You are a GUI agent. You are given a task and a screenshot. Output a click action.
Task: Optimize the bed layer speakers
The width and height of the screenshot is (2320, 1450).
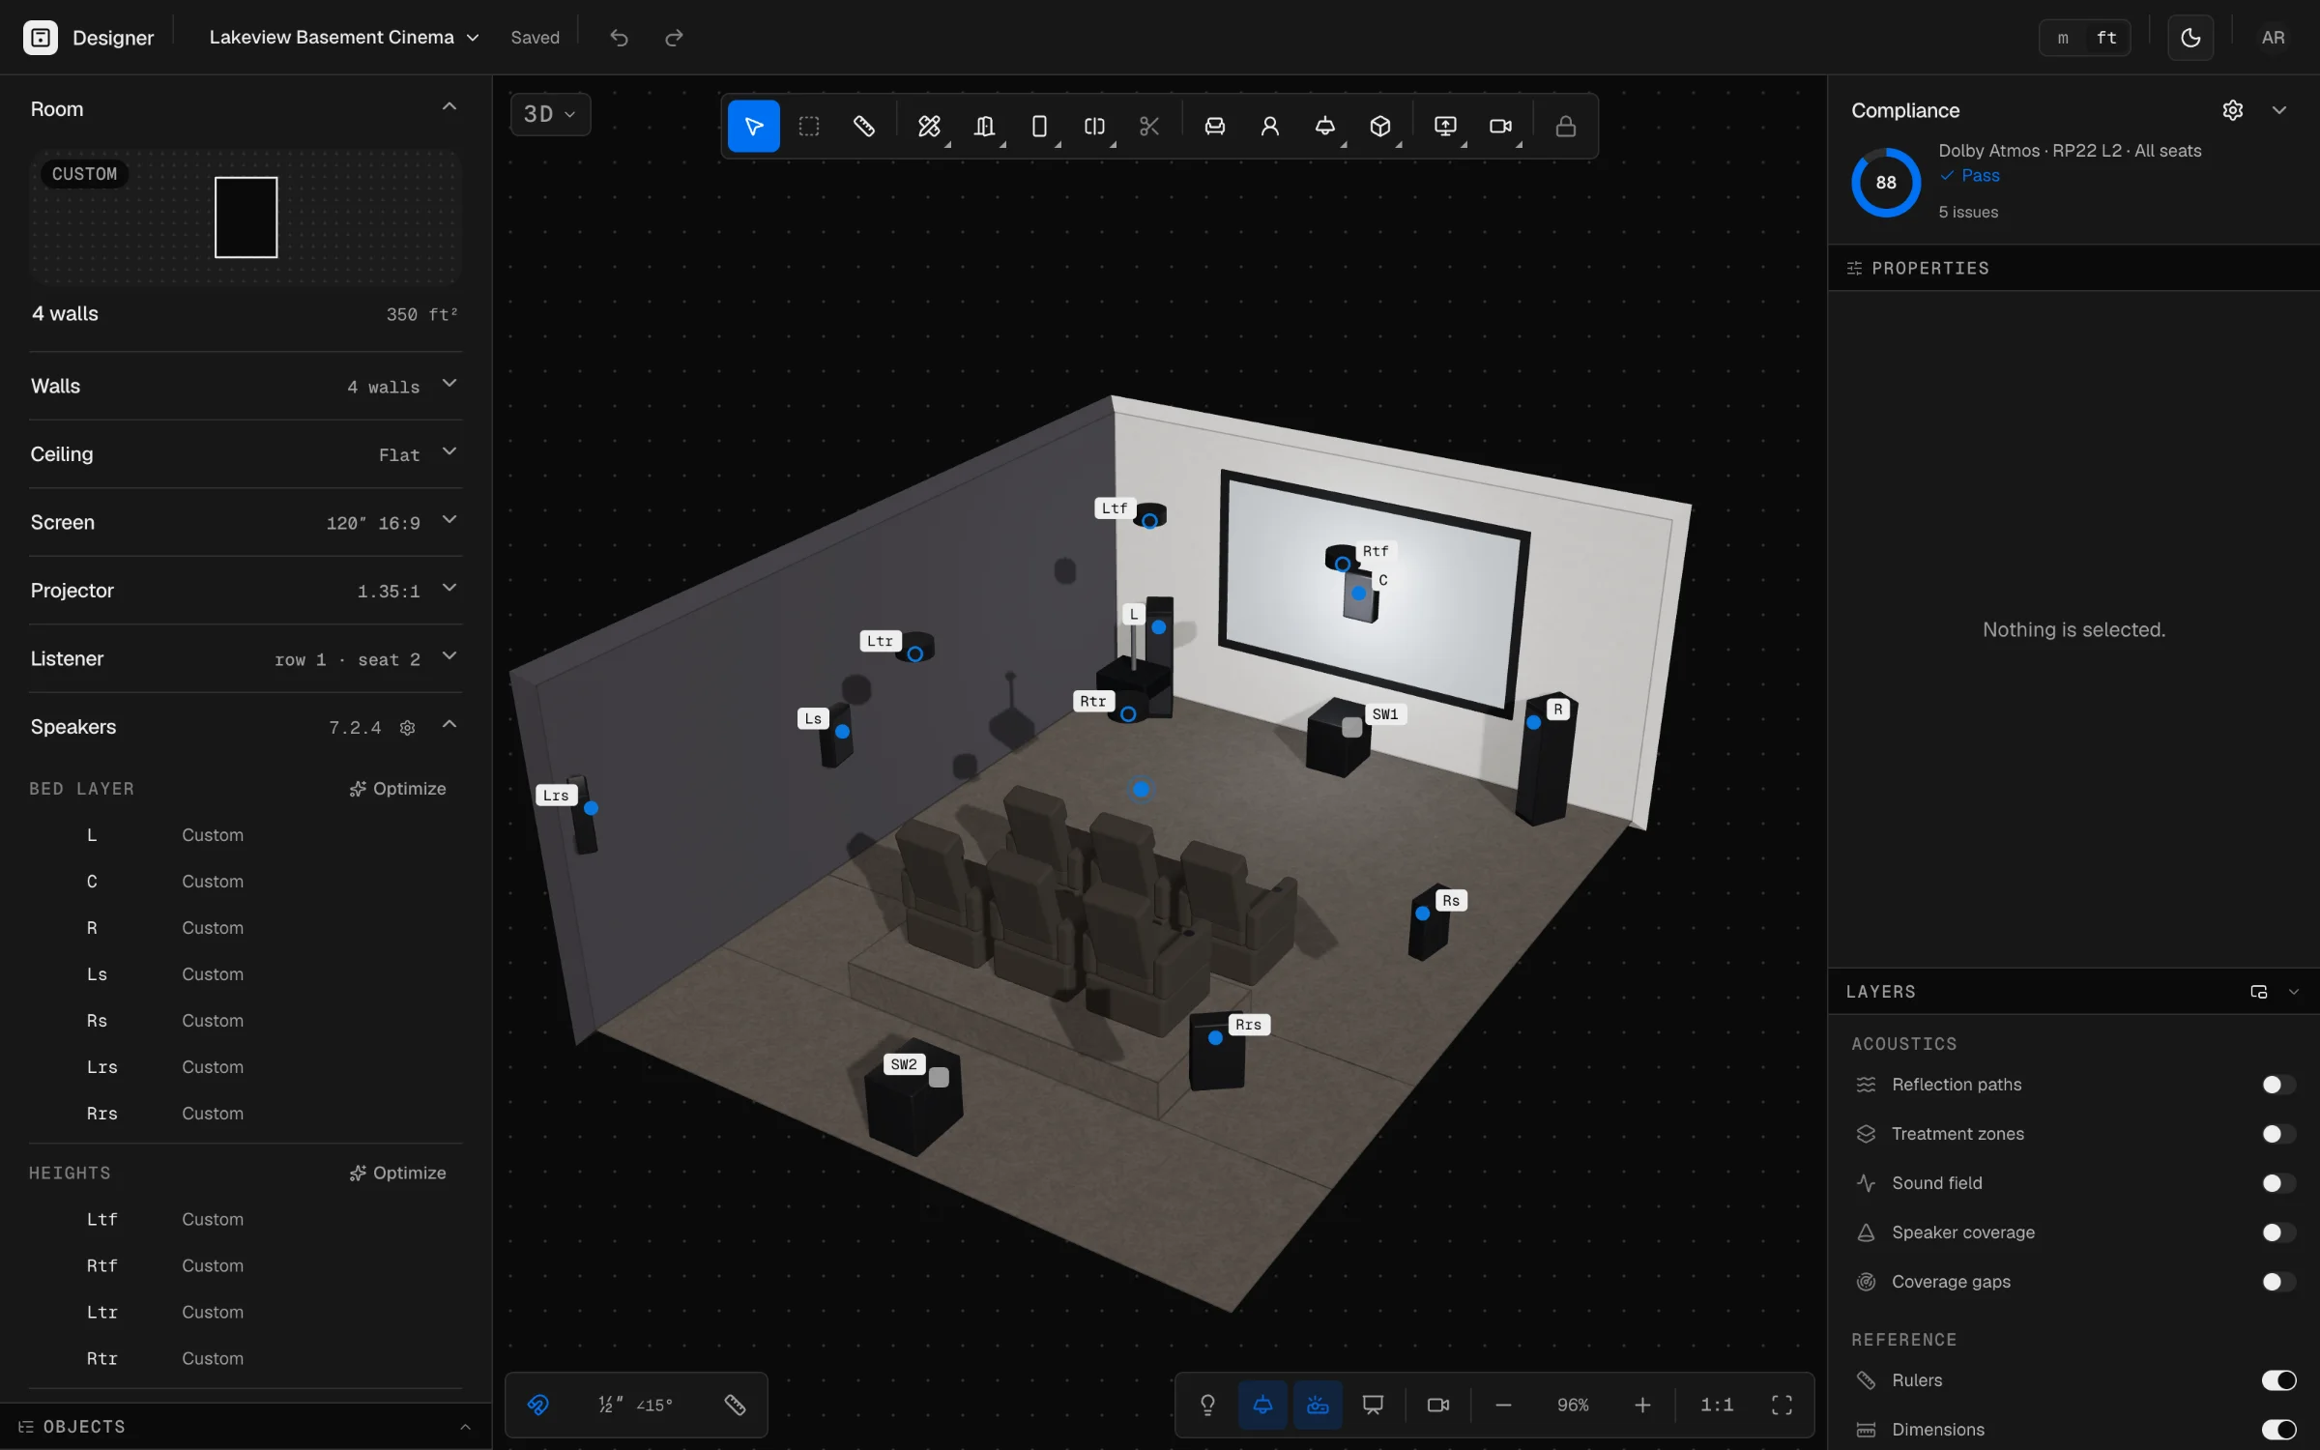(x=397, y=789)
